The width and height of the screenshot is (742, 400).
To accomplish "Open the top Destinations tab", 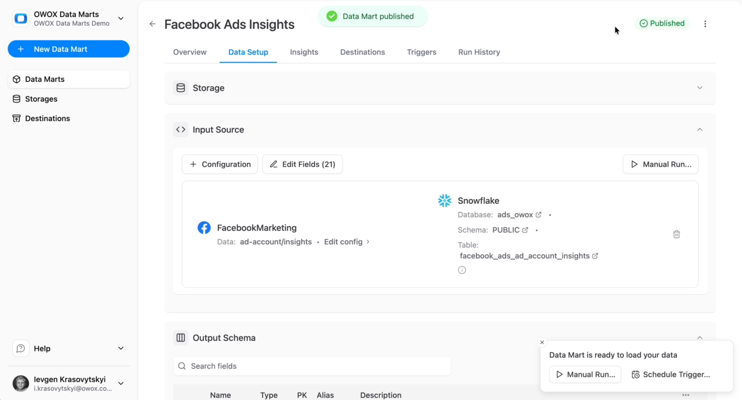I will tap(363, 52).
